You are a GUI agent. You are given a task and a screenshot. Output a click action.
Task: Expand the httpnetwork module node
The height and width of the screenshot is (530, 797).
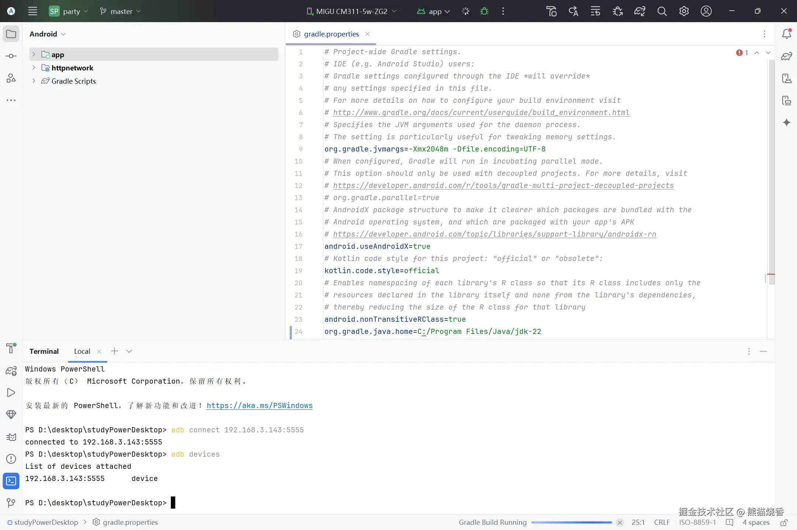click(x=34, y=68)
